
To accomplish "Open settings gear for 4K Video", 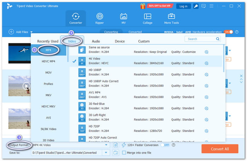I will tap(206, 63).
